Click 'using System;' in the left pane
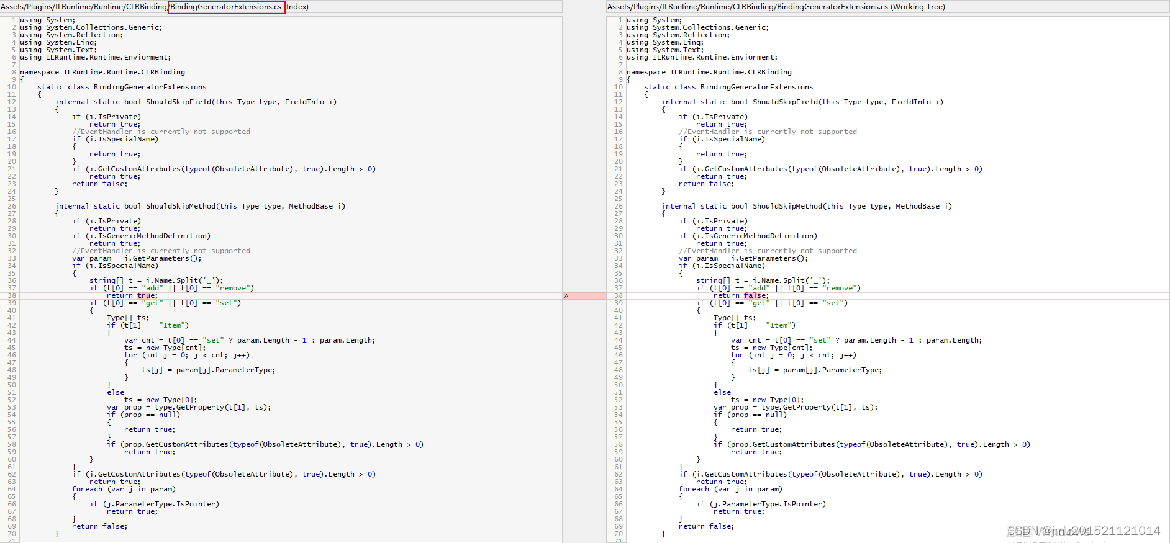This screenshot has height=543, width=1170. (x=47, y=20)
